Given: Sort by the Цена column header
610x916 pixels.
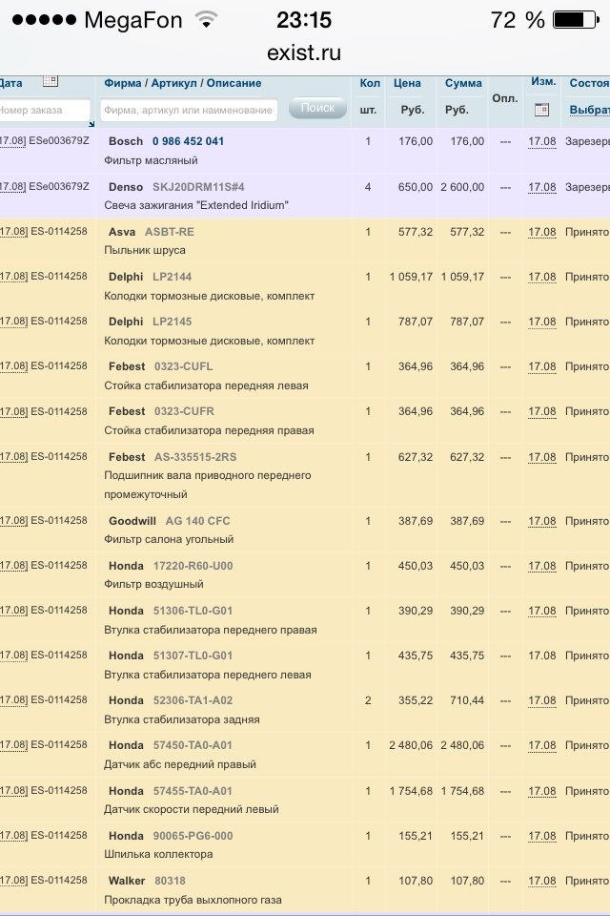Looking at the screenshot, I should (407, 83).
